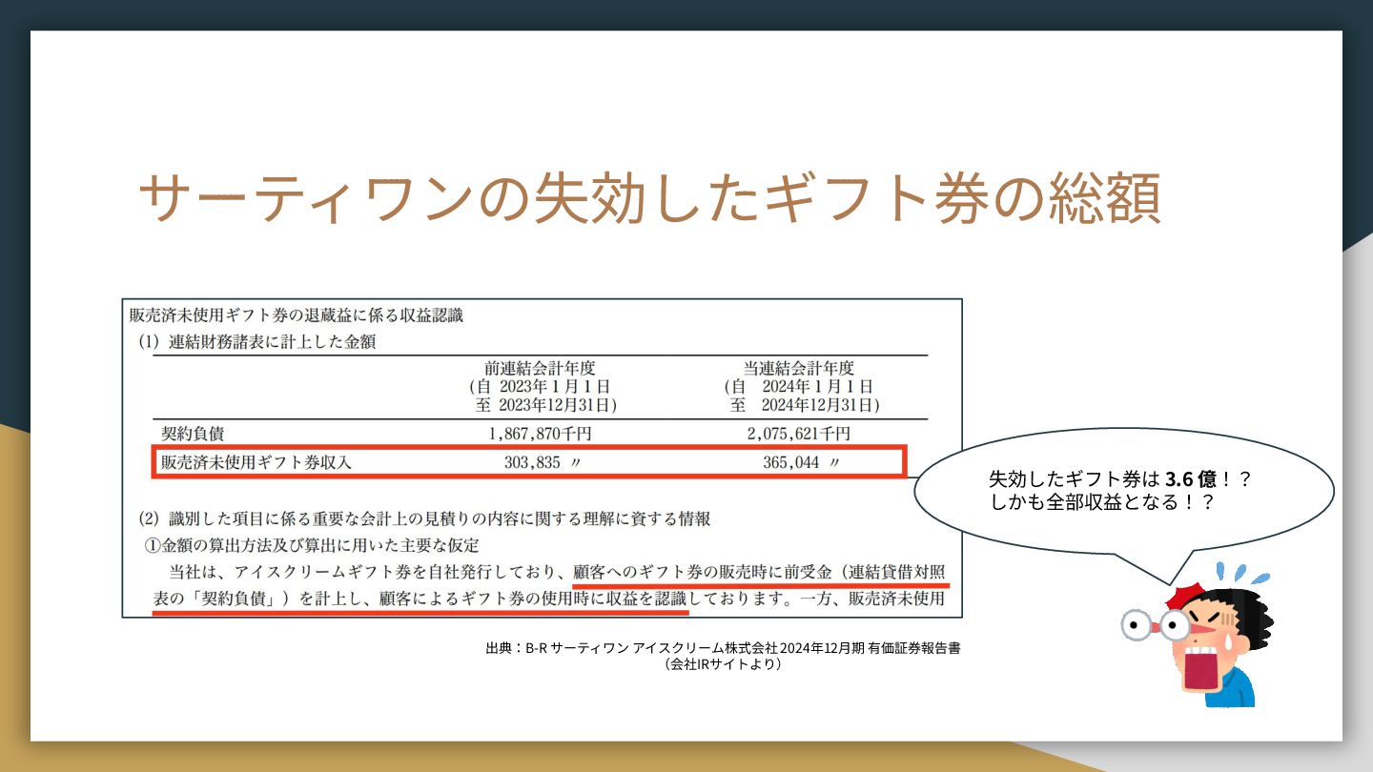The image size is (1373, 772).
Task: Click row label 契約負債 in table
Action: pos(193,434)
